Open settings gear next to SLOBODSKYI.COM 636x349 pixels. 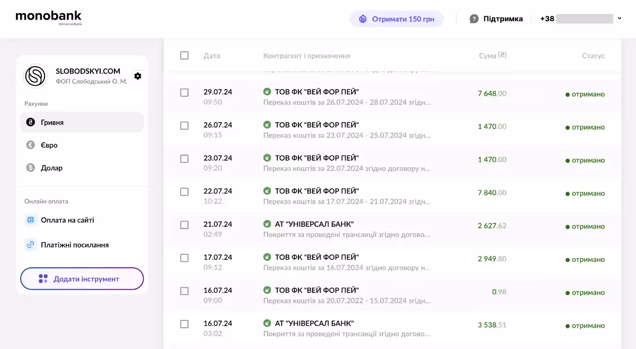coord(138,76)
